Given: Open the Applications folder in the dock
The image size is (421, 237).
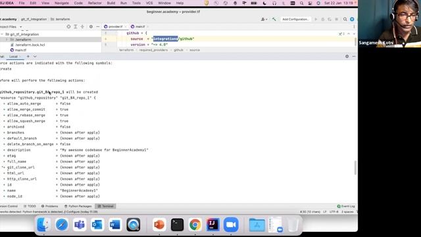Looking at the screenshot, I should (257, 224).
